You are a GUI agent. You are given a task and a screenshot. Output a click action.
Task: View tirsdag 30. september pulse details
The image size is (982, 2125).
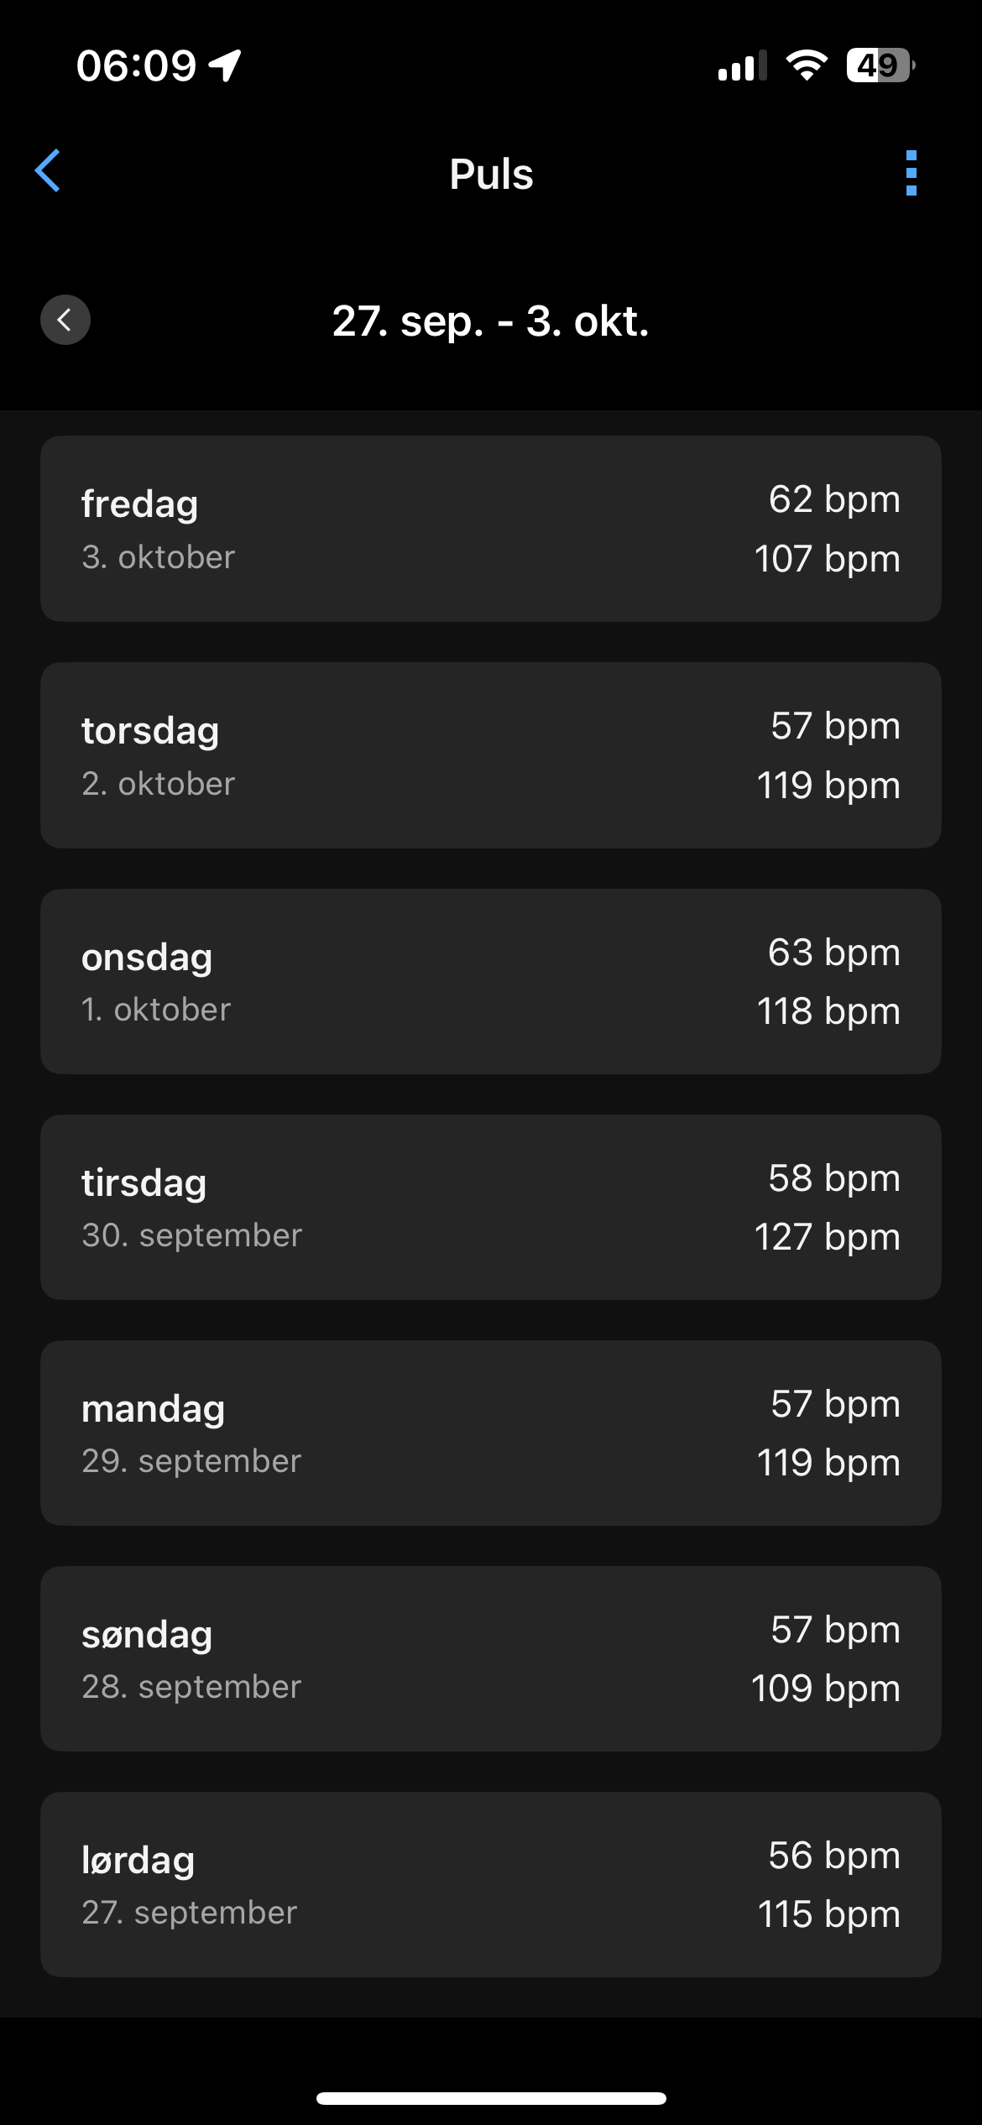click(490, 1207)
